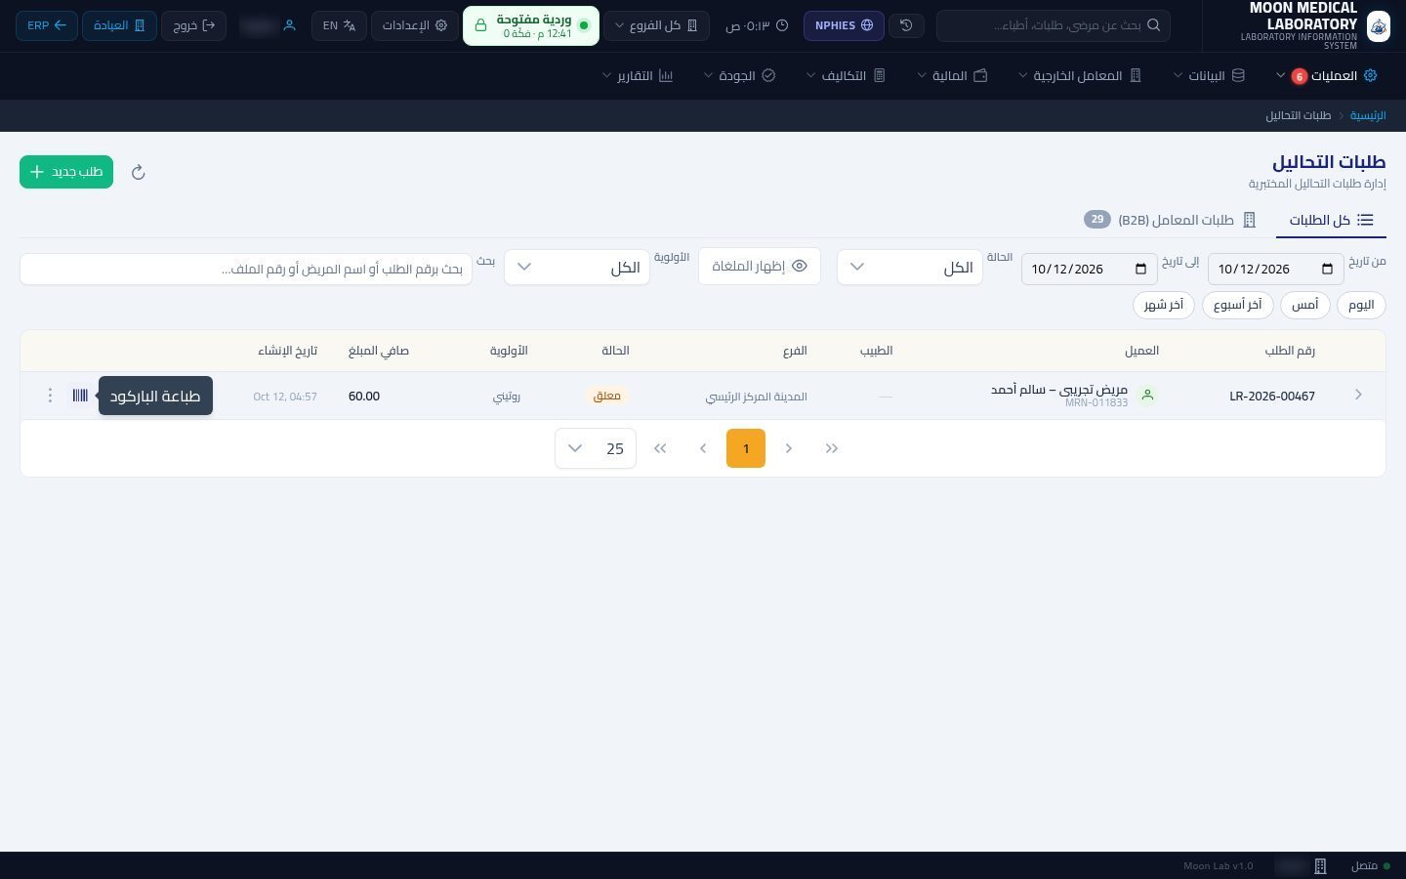Toggle إظهار الملغاة to show cancelled orders
Screen dimensions: 1406x879
(x=760, y=267)
